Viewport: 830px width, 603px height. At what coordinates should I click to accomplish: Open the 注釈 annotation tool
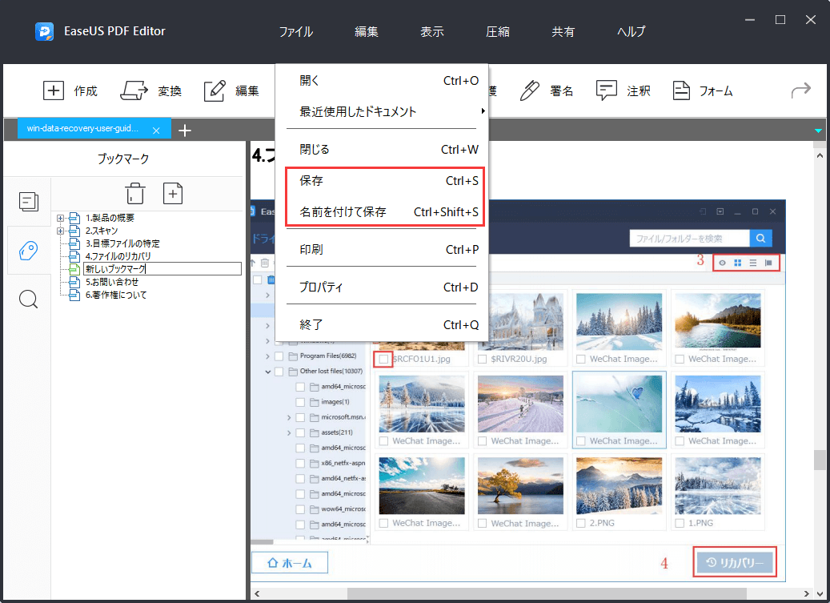(624, 90)
